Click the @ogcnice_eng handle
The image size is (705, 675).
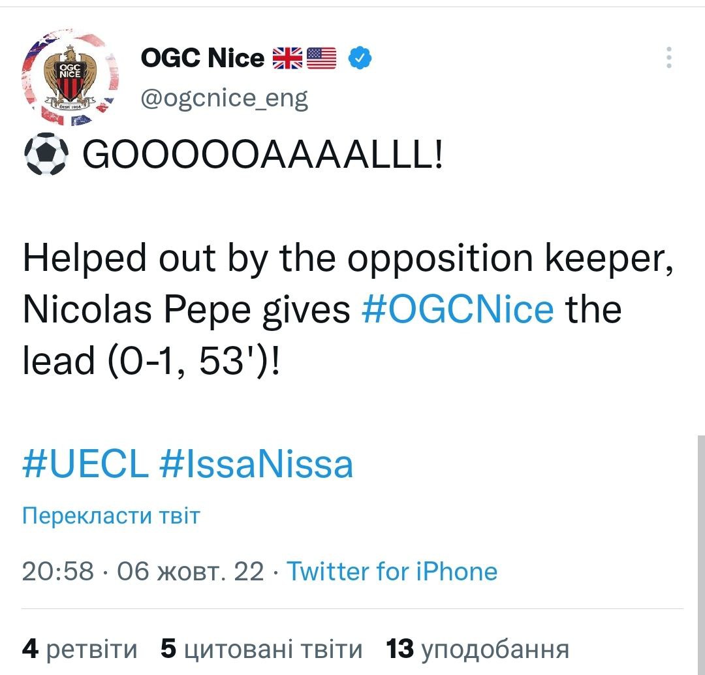tap(224, 98)
